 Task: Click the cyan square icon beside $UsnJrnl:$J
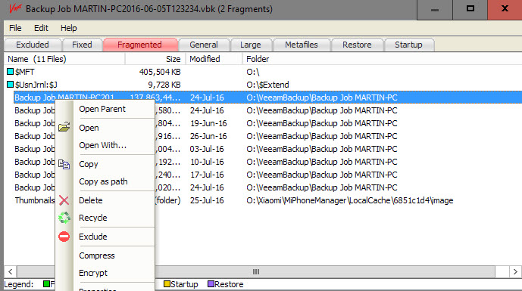tap(11, 85)
